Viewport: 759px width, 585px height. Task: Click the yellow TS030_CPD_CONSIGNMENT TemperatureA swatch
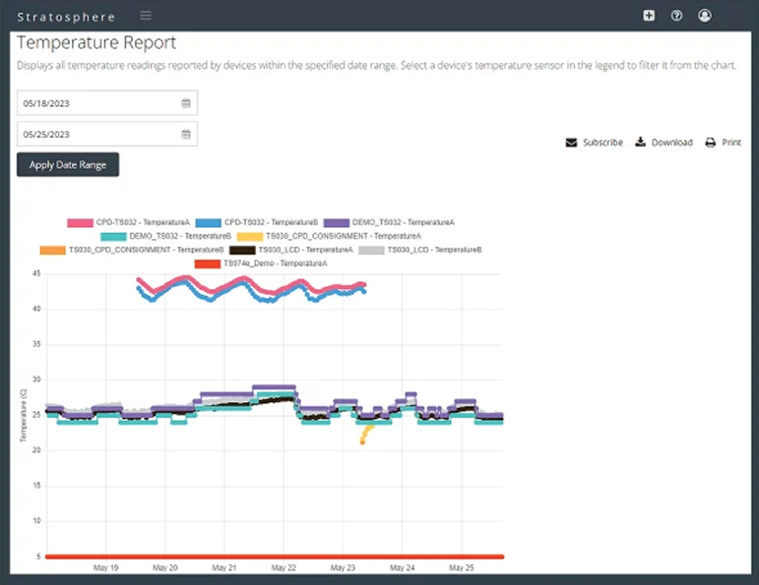coord(251,237)
